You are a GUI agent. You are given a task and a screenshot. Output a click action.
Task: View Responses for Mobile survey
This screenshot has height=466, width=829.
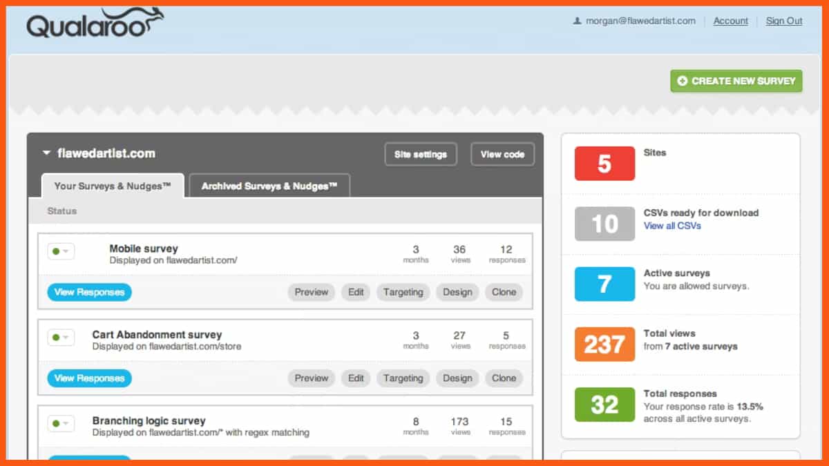point(89,292)
